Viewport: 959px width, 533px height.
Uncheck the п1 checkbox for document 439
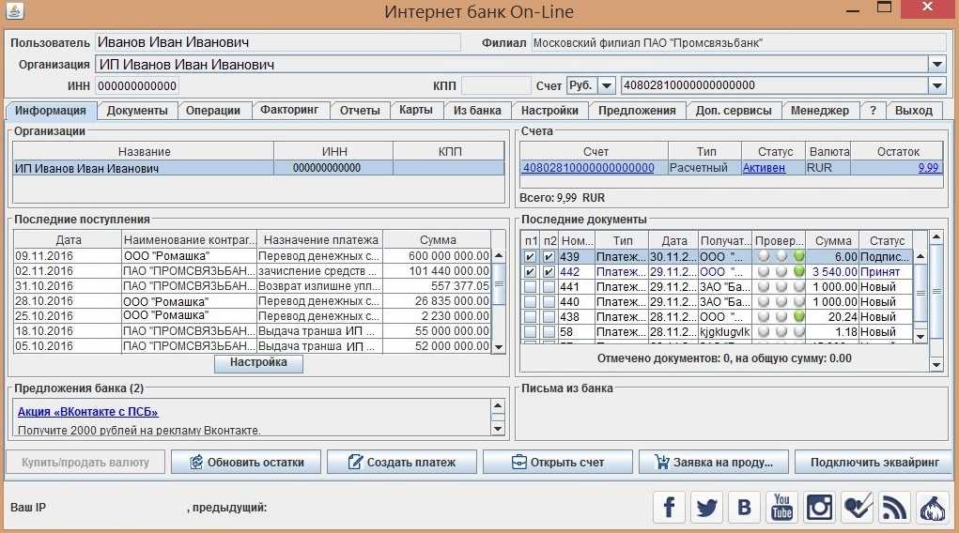531,256
